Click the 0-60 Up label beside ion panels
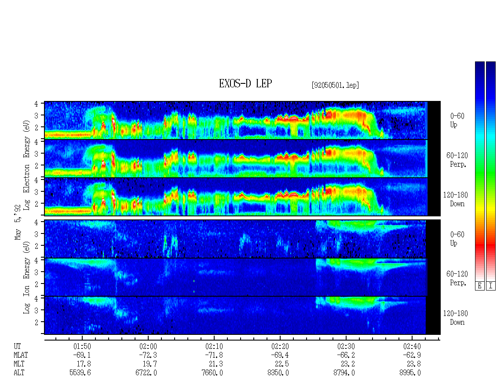 [x=457, y=239]
